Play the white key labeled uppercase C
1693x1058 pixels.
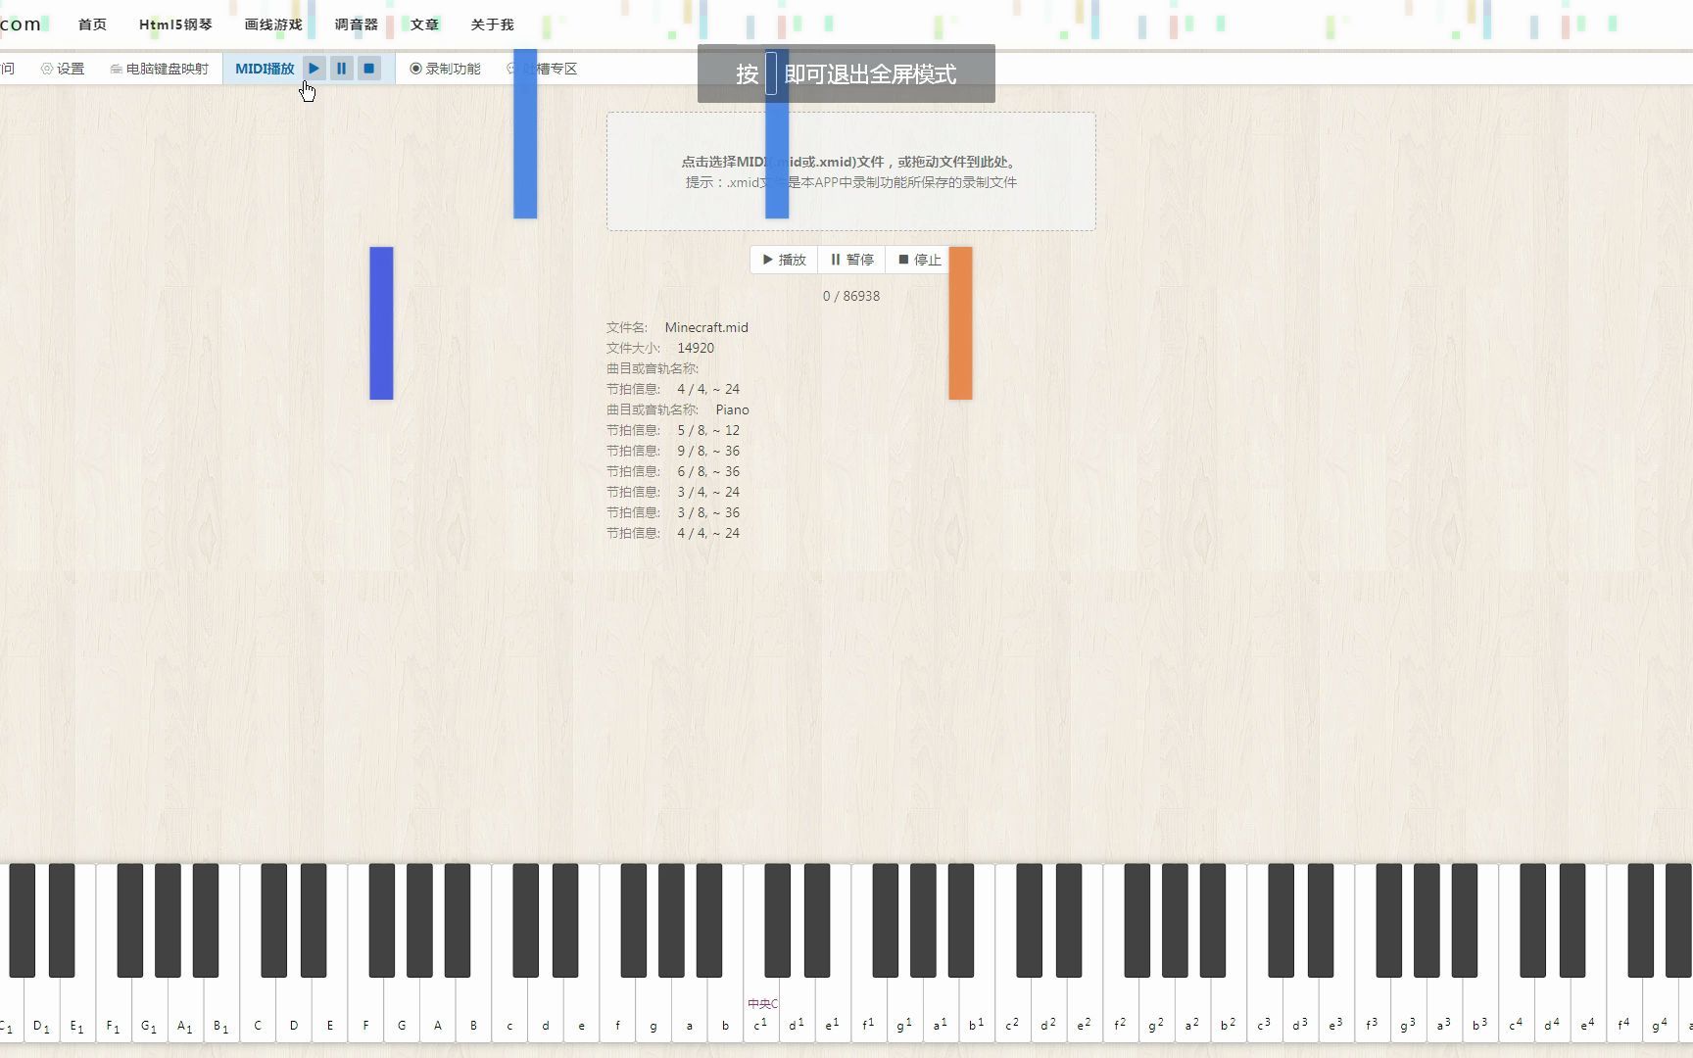coord(258,1009)
